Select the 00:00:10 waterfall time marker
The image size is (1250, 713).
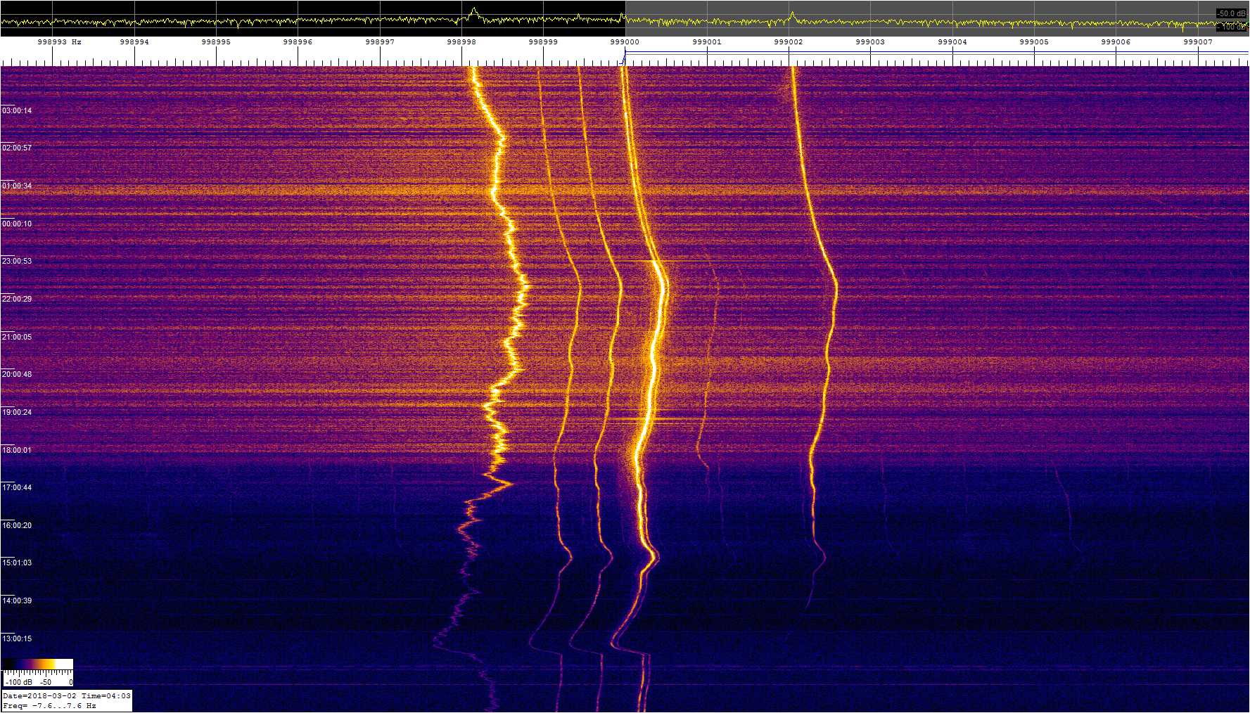[x=17, y=224]
